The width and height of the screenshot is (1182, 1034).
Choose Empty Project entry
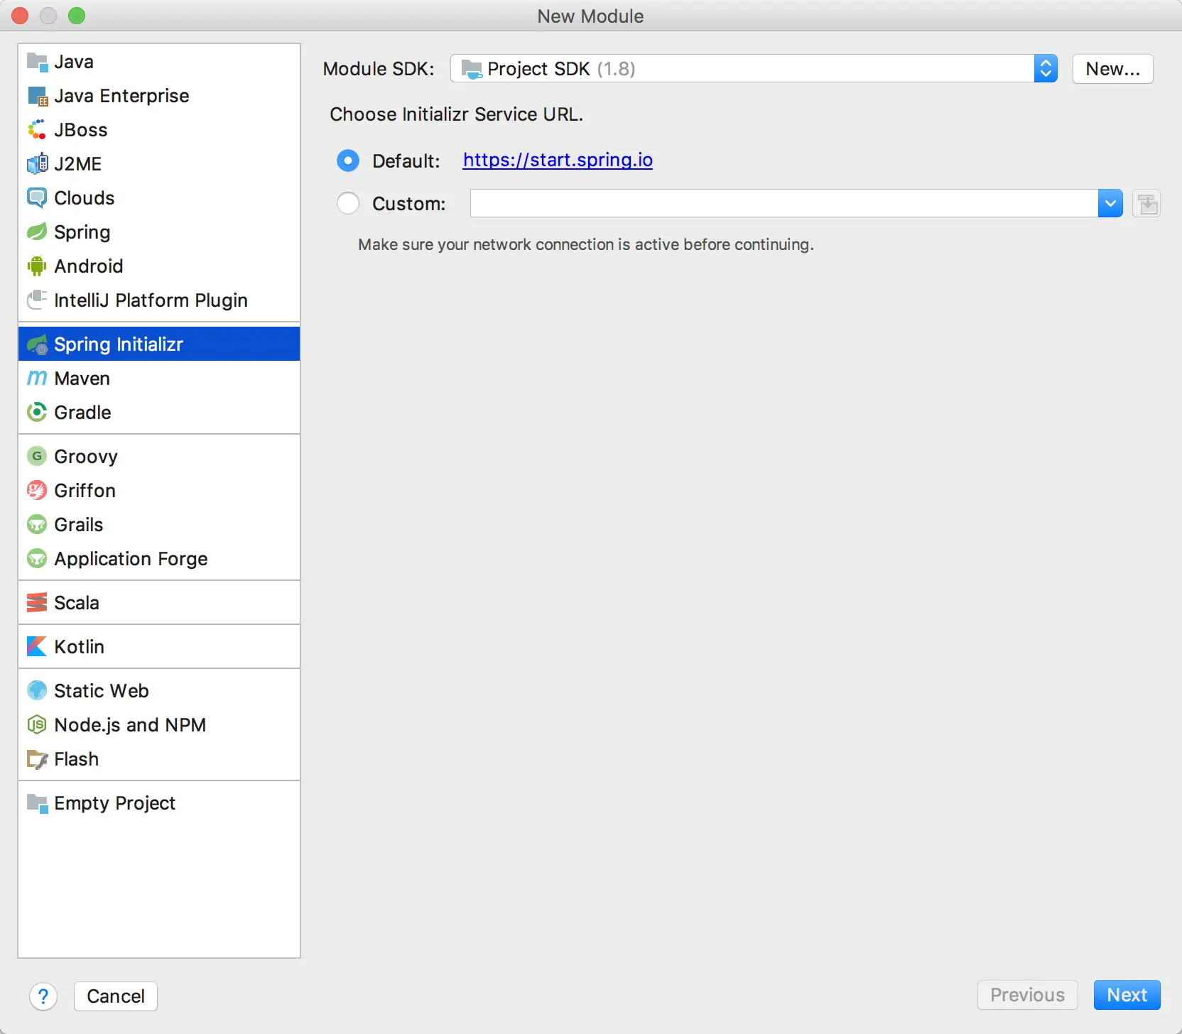pyautogui.click(x=159, y=803)
